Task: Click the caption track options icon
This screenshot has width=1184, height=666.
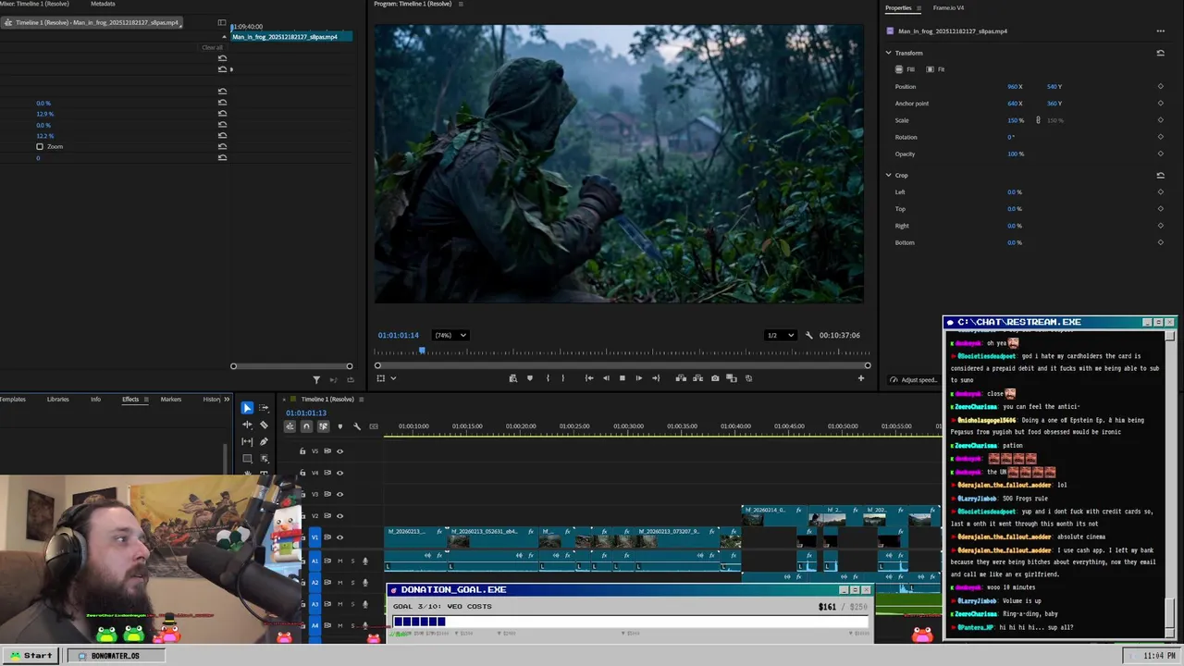Action: pyautogui.click(x=374, y=426)
